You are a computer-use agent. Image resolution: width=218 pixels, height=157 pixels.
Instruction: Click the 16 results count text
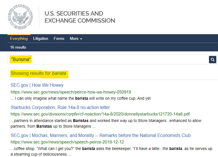click(x=18, y=47)
